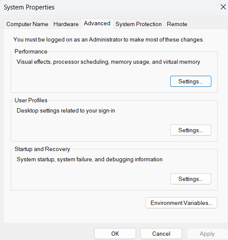Image resolution: width=228 pixels, height=240 pixels.
Task: Open Startup and Recovery Settings button
Action: click(x=191, y=179)
